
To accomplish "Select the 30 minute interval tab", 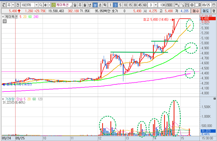I will pyautogui.click(x=135, y=5).
